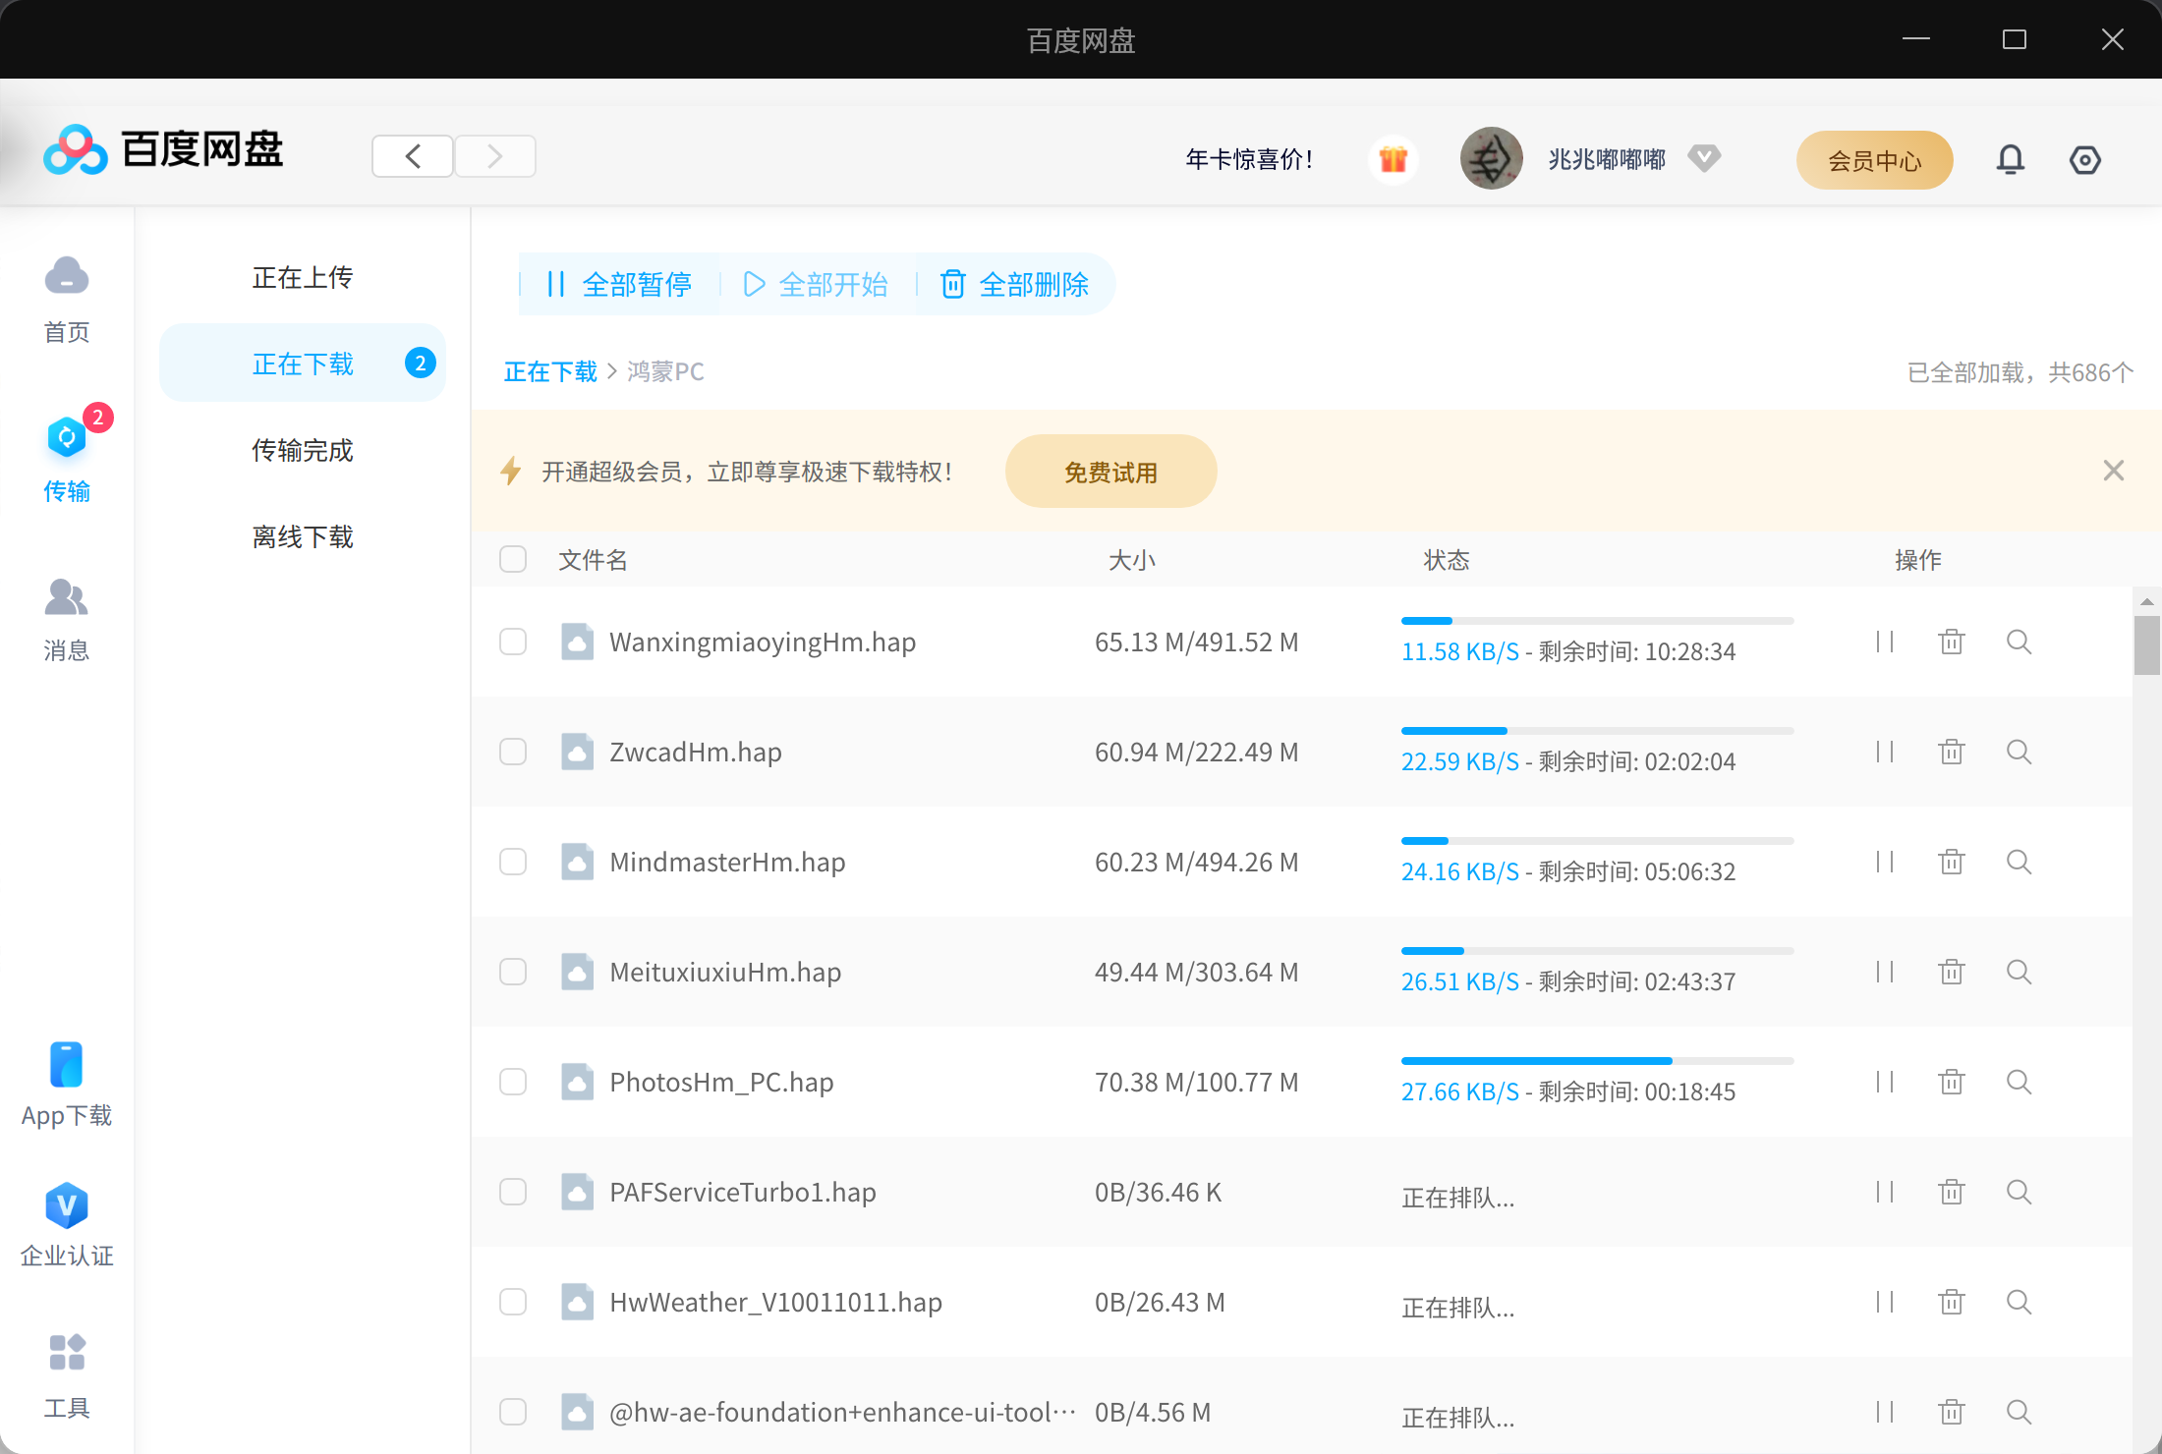
Task: Click the 正在下载 breadcrumb link
Action: point(550,372)
